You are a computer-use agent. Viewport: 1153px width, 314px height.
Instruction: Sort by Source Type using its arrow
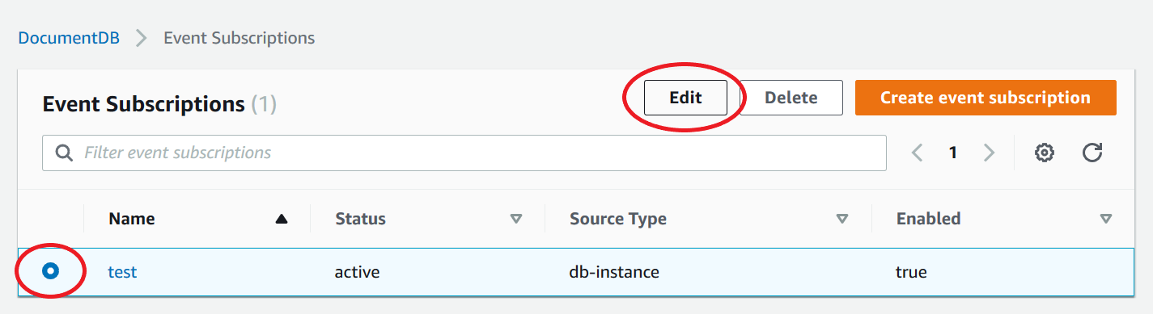coord(842,219)
